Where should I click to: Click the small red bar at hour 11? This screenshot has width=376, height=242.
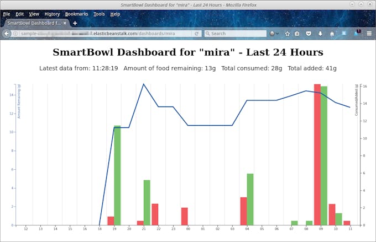point(347,223)
